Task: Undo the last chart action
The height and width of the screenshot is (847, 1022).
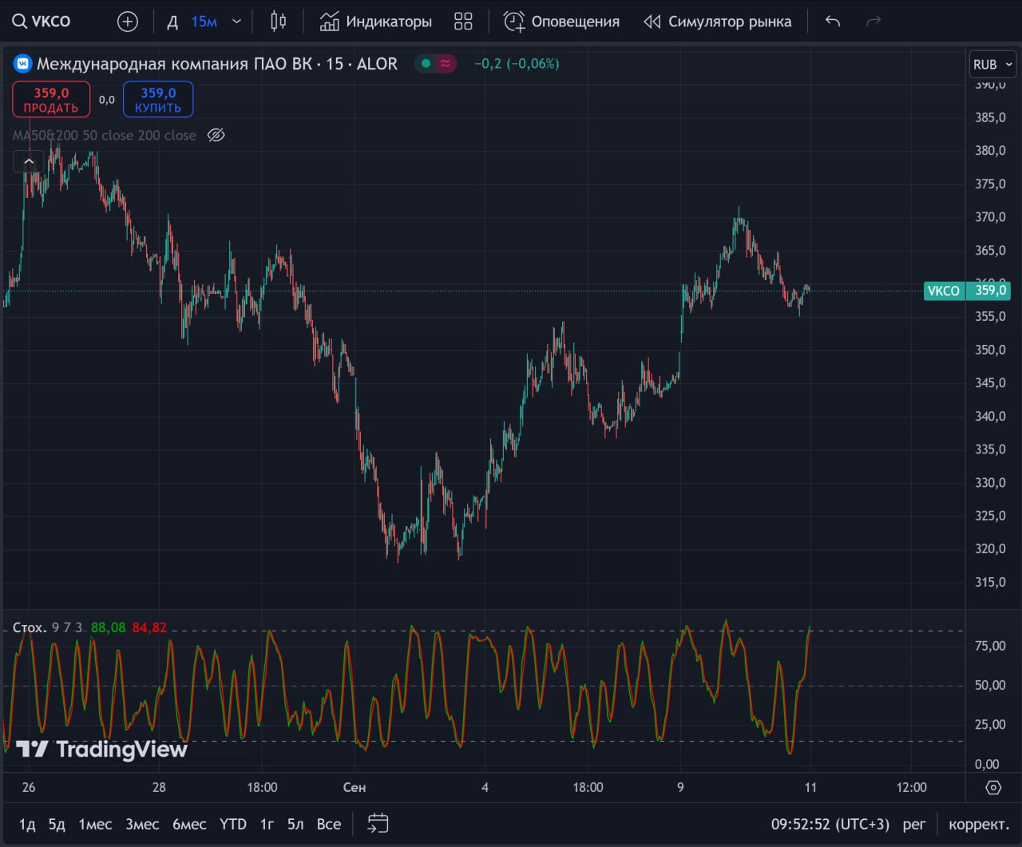Action: click(833, 22)
